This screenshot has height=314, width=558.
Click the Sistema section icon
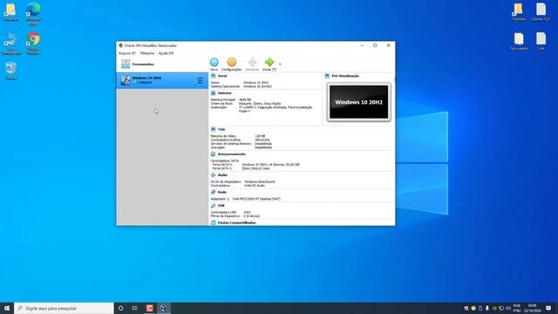(213, 93)
